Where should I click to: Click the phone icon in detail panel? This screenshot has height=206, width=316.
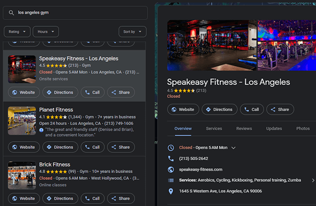click(171, 159)
